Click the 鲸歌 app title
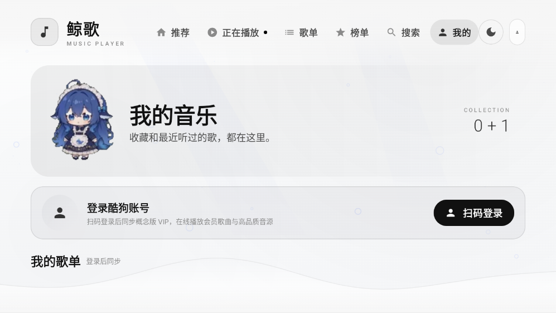 (x=83, y=29)
